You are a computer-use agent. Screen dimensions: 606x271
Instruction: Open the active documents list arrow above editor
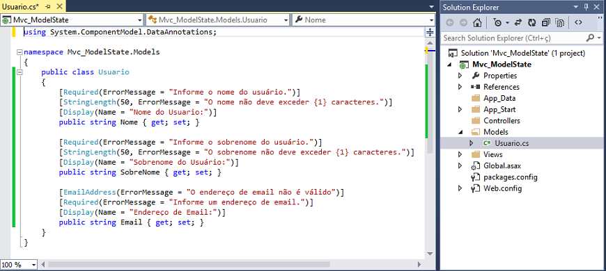pos(431,7)
